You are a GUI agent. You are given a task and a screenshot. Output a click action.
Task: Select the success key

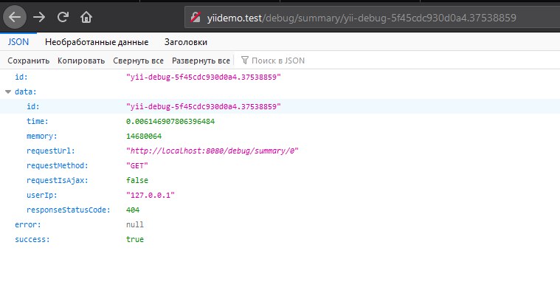point(32,239)
